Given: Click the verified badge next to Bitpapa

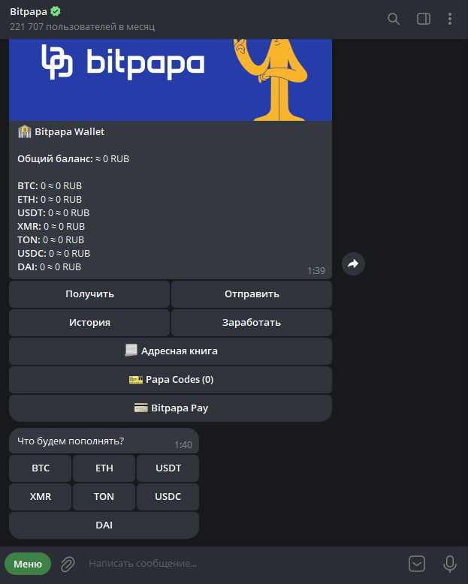Looking at the screenshot, I should pos(56,11).
